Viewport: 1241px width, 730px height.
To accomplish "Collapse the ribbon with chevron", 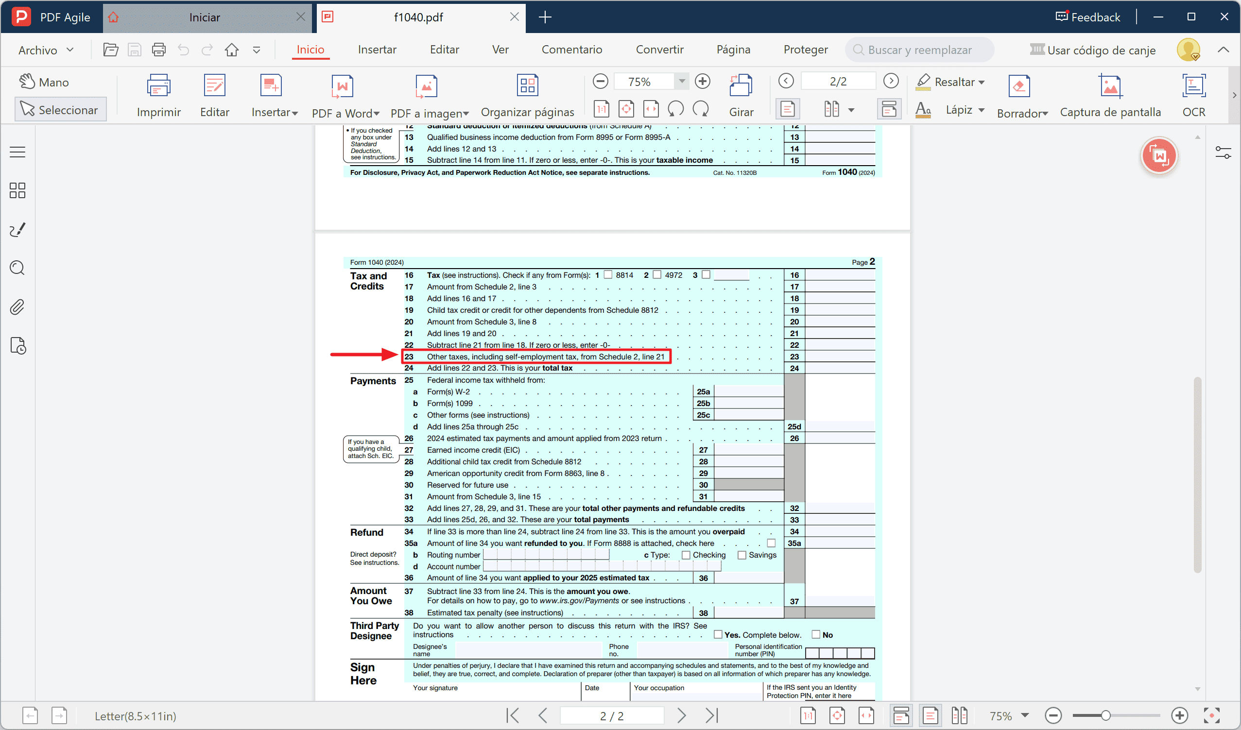I will pyautogui.click(x=1224, y=50).
